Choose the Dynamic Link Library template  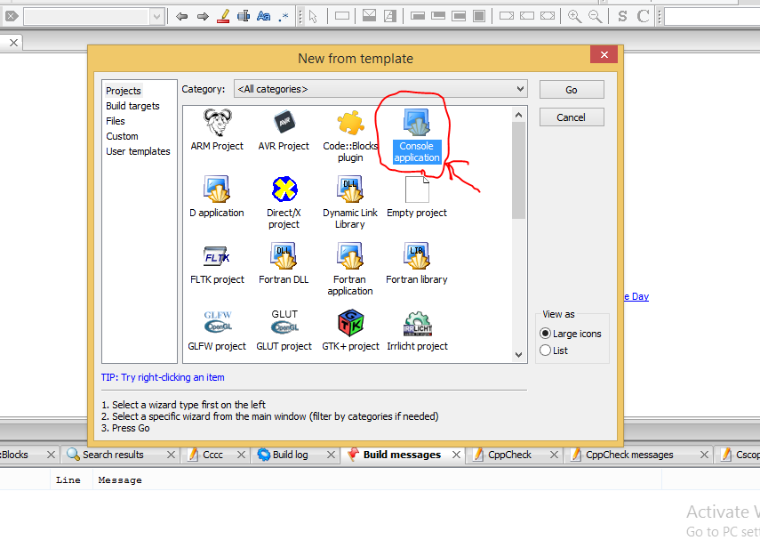click(x=350, y=203)
